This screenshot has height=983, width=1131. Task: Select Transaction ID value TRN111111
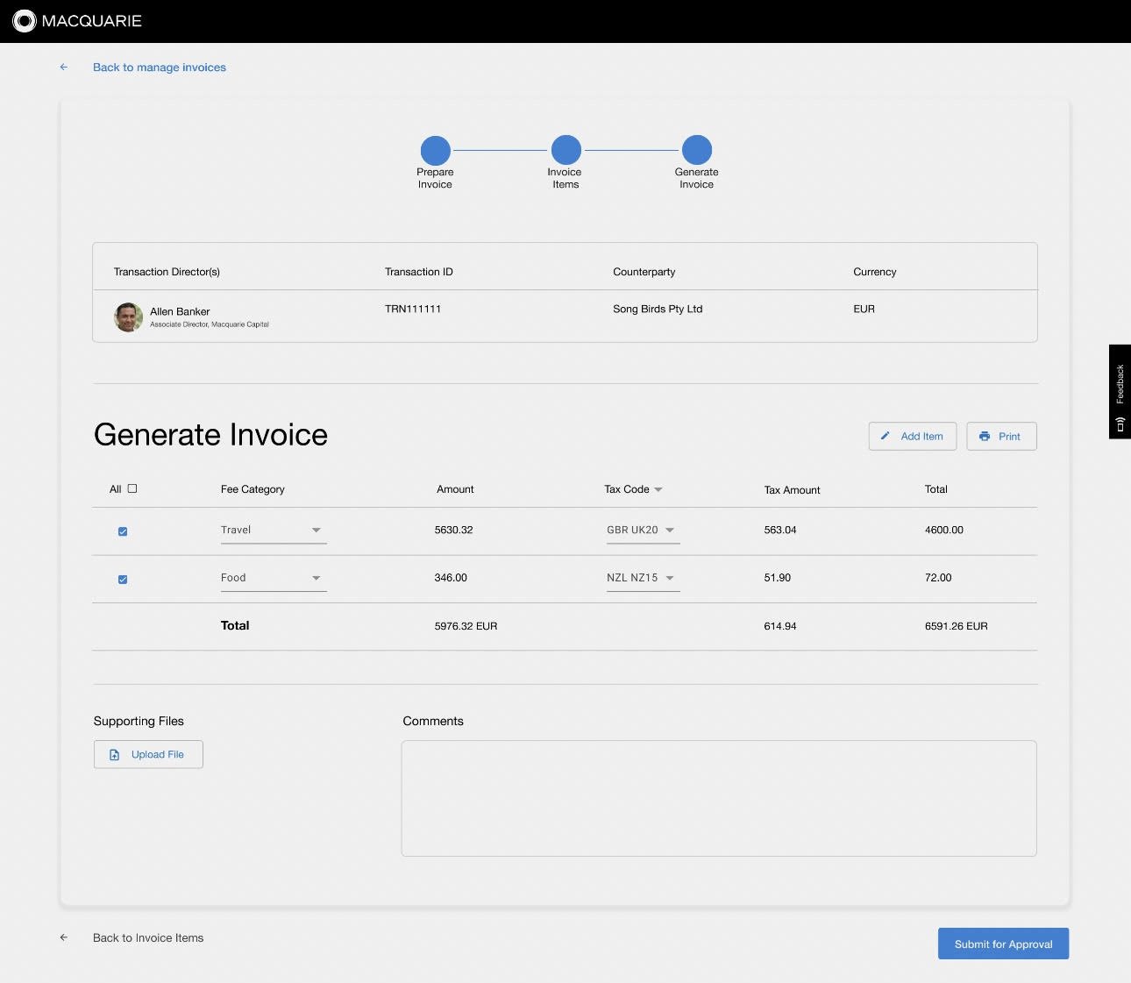[x=413, y=309]
